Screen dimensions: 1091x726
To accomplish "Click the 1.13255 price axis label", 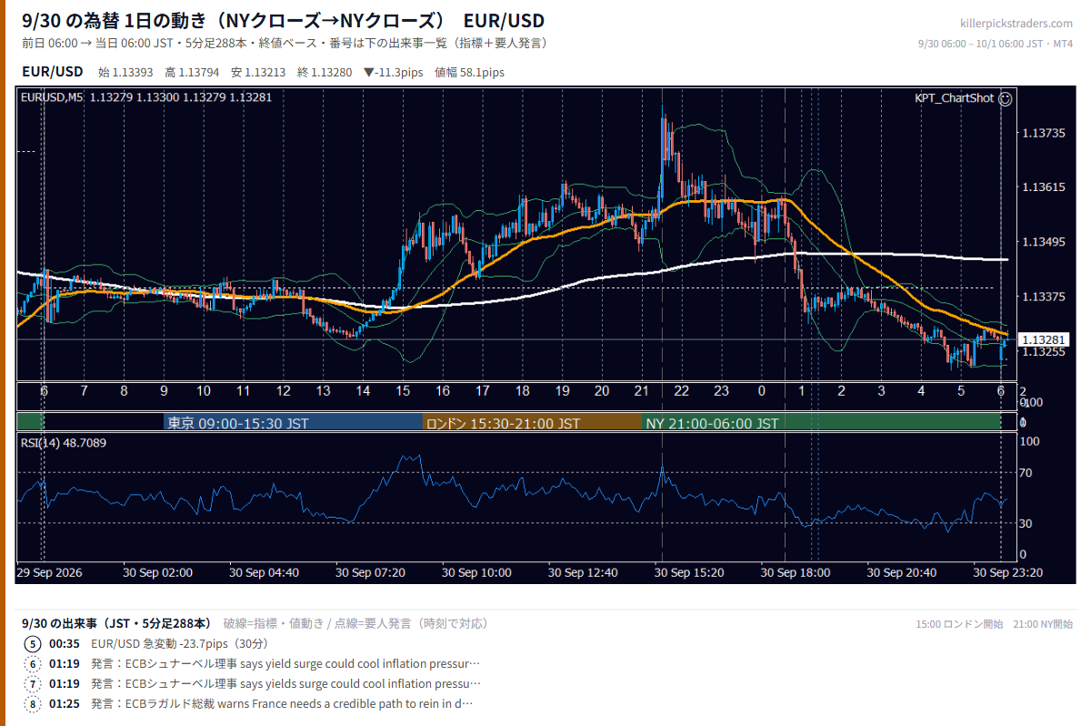I will tap(1044, 352).
